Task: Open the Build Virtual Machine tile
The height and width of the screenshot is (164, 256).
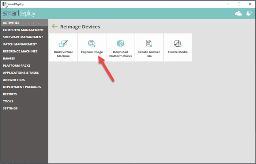Action: (63, 47)
